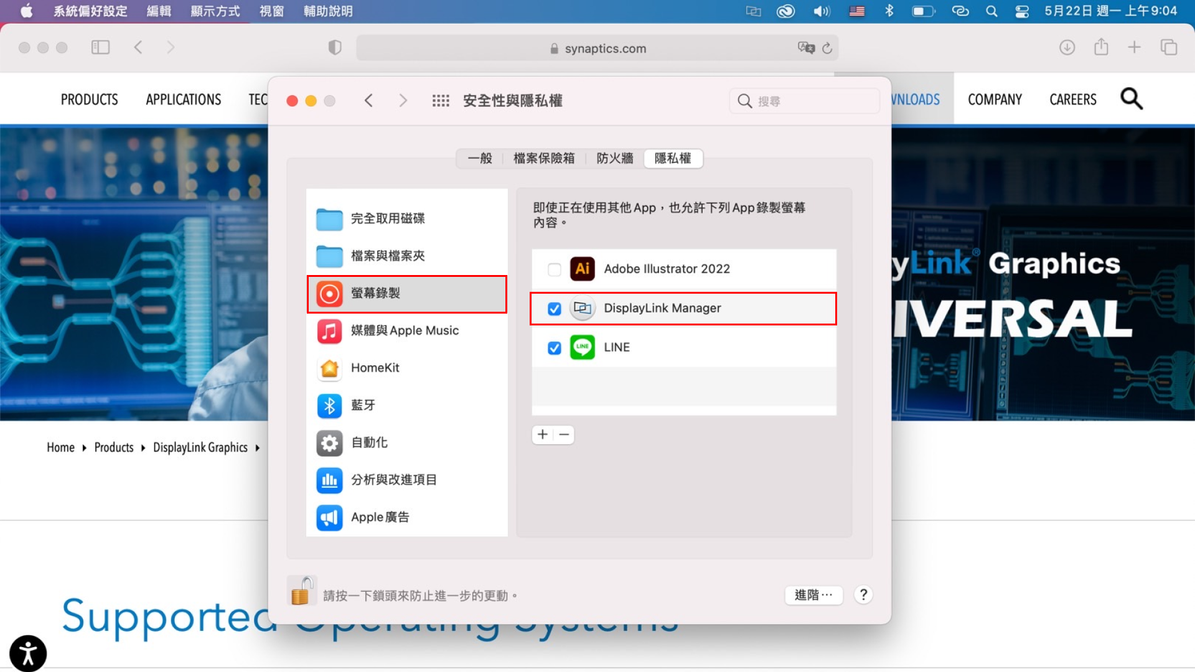Select the 藍牙 Bluetooth icon in sidebar
The image size is (1195, 672).
point(329,406)
